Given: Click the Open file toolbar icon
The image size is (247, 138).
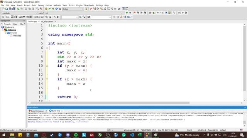Looking at the screenshot, I should tap(7, 9).
